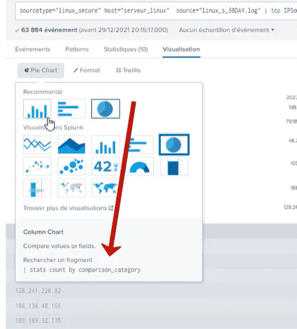Choose the Filler Gauge visualization
The height and width of the screenshot is (329, 297).
pyautogui.click(x=174, y=166)
